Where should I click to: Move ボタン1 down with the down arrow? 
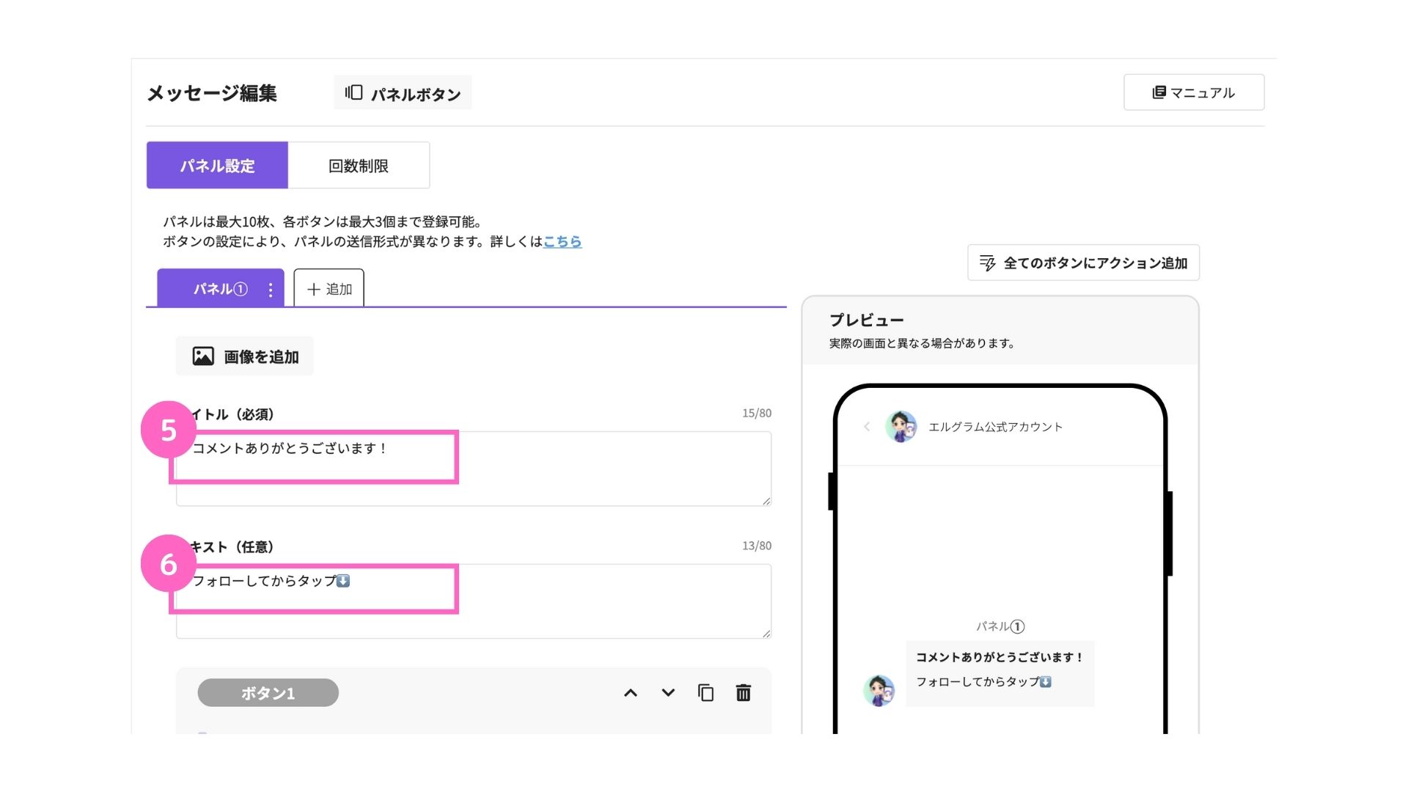pos(668,692)
